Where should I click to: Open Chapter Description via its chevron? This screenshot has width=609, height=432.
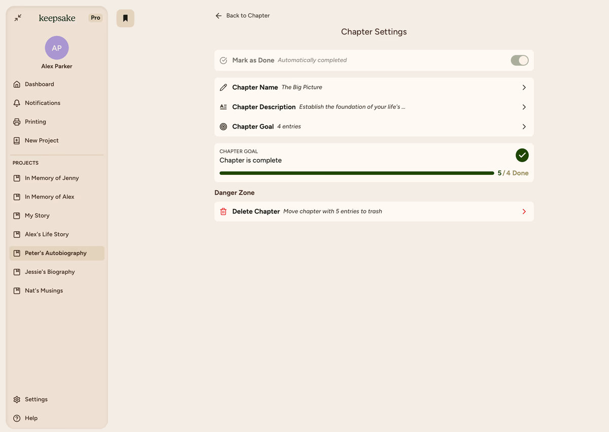coord(524,107)
